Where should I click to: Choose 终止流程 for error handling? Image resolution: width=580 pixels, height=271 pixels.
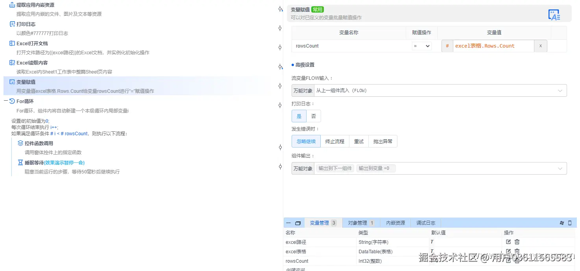click(x=335, y=142)
